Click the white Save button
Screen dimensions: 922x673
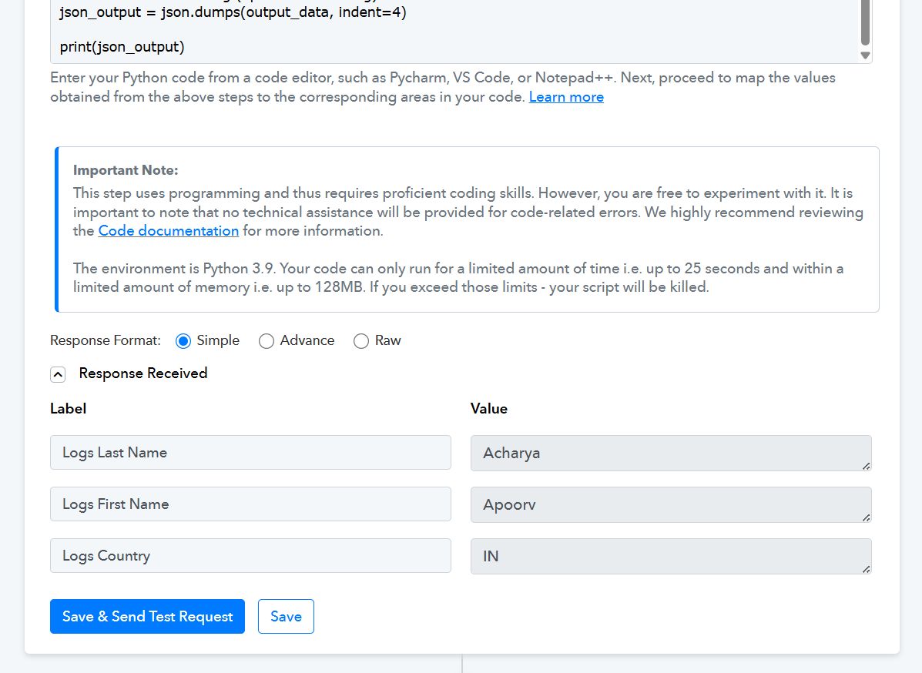click(x=286, y=617)
